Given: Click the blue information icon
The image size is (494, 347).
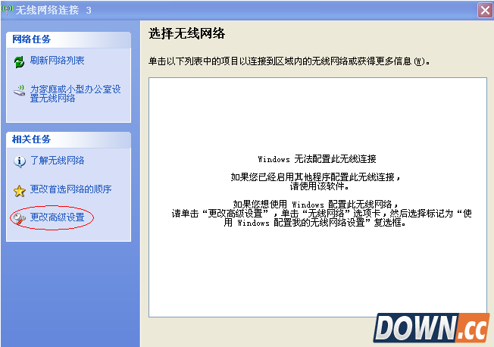Looking at the screenshot, I should pos(20,161).
